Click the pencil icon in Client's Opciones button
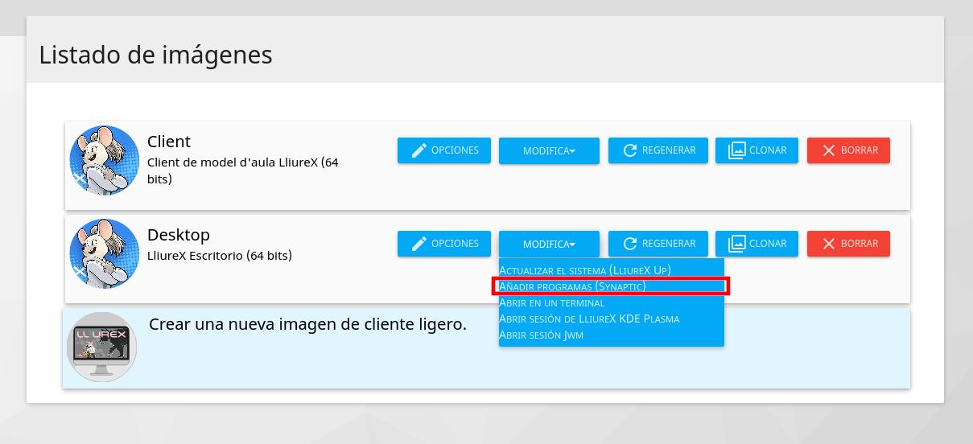973x444 pixels. tap(418, 150)
